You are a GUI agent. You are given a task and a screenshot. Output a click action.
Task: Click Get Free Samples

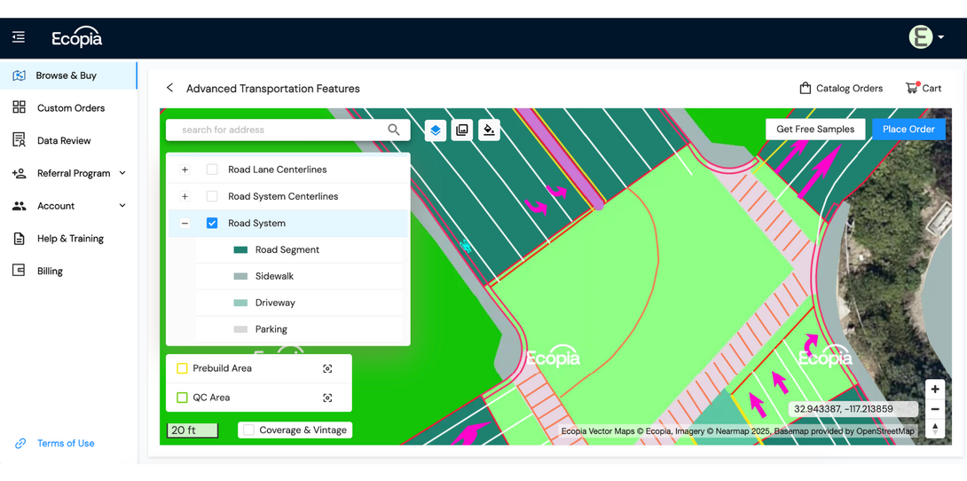coord(815,130)
